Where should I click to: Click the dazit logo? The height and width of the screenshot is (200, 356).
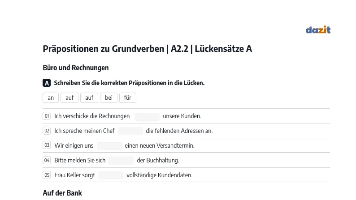point(318,30)
